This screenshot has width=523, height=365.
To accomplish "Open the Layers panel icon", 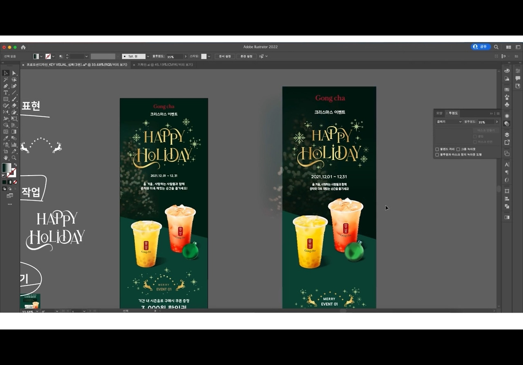I will tap(507, 135).
